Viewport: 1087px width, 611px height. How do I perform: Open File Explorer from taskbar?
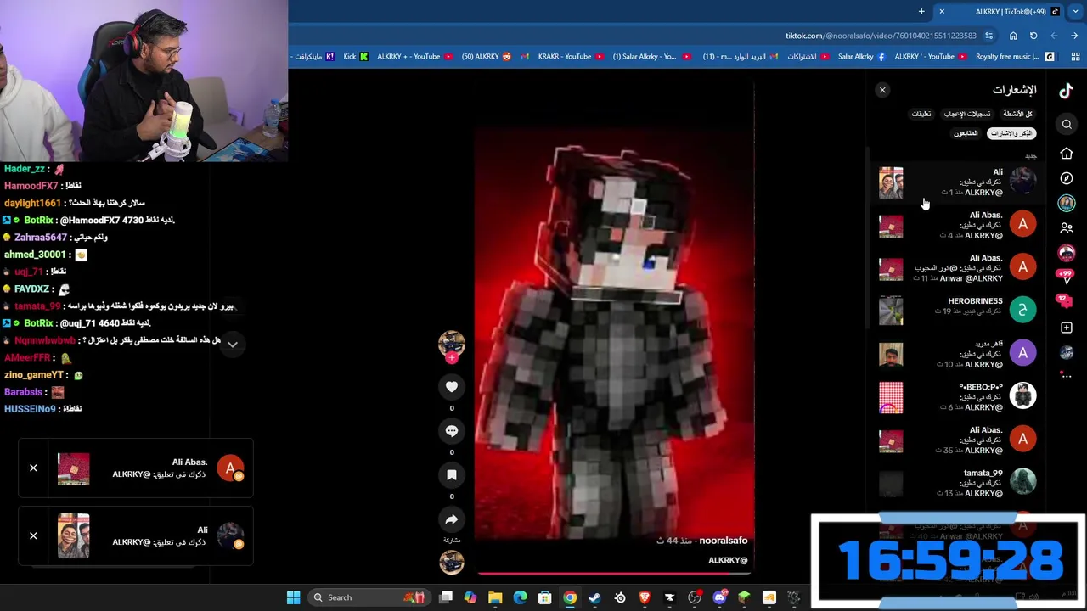(x=495, y=597)
